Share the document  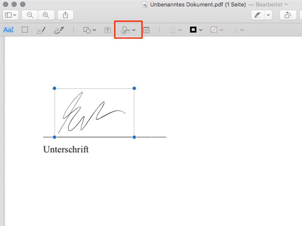[65, 15]
